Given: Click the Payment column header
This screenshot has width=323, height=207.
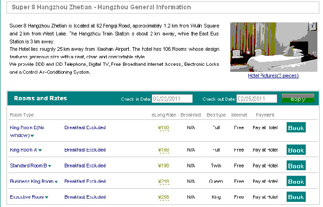Looking at the screenshot, I should click(x=265, y=115).
